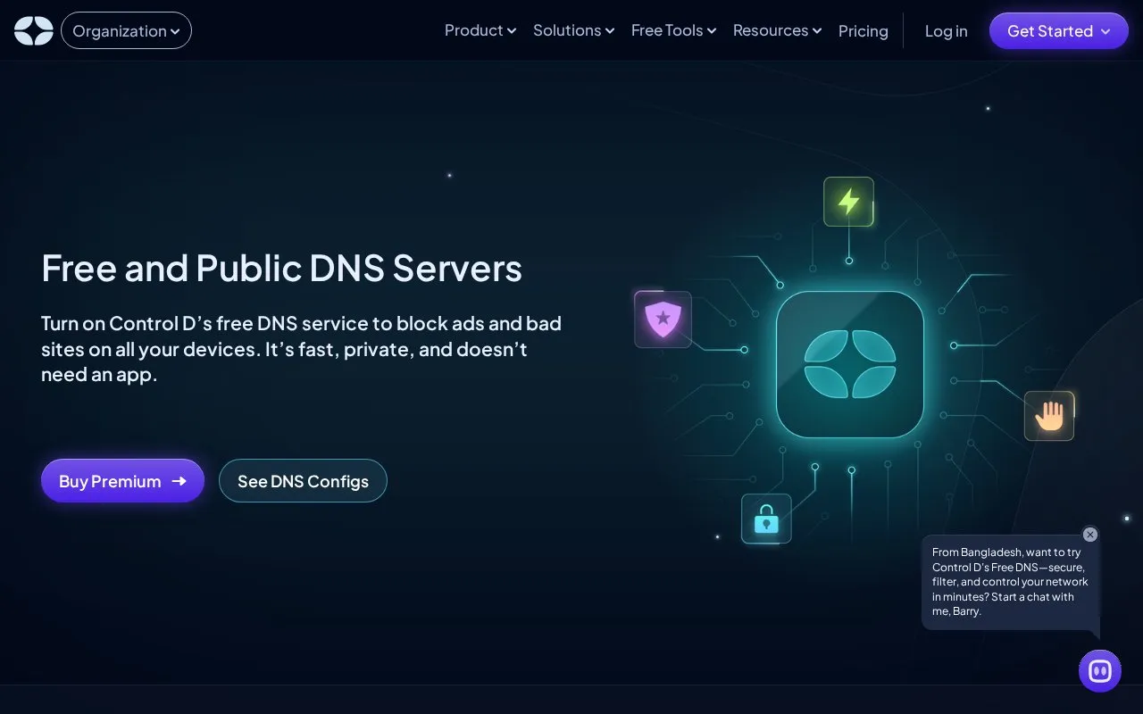Click the Buy Premium button
This screenshot has width=1143, height=714.
pyautogui.click(x=122, y=481)
